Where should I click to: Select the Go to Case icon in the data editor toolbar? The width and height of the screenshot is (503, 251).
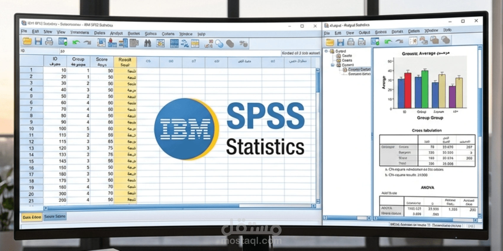(x=101, y=43)
